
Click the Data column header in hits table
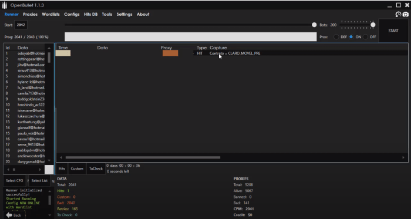pos(103,48)
